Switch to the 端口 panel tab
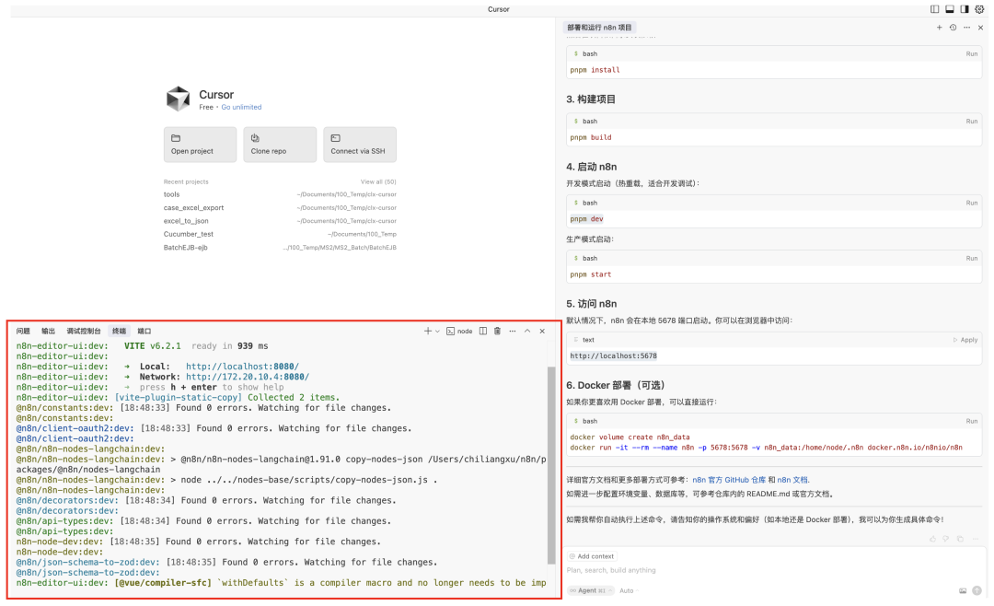The width and height of the screenshot is (994, 606). click(144, 332)
